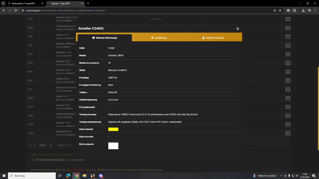Open Google Chrome from taskbar
The height and width of the screenshot is (179, 319).
pyautogui.click(x=76, y=175)
